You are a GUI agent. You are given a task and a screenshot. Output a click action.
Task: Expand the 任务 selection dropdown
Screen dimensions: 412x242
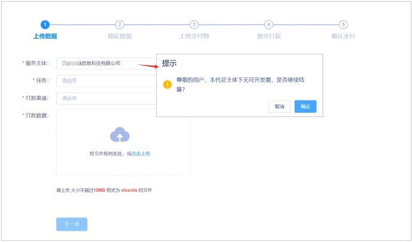point(105,81)
